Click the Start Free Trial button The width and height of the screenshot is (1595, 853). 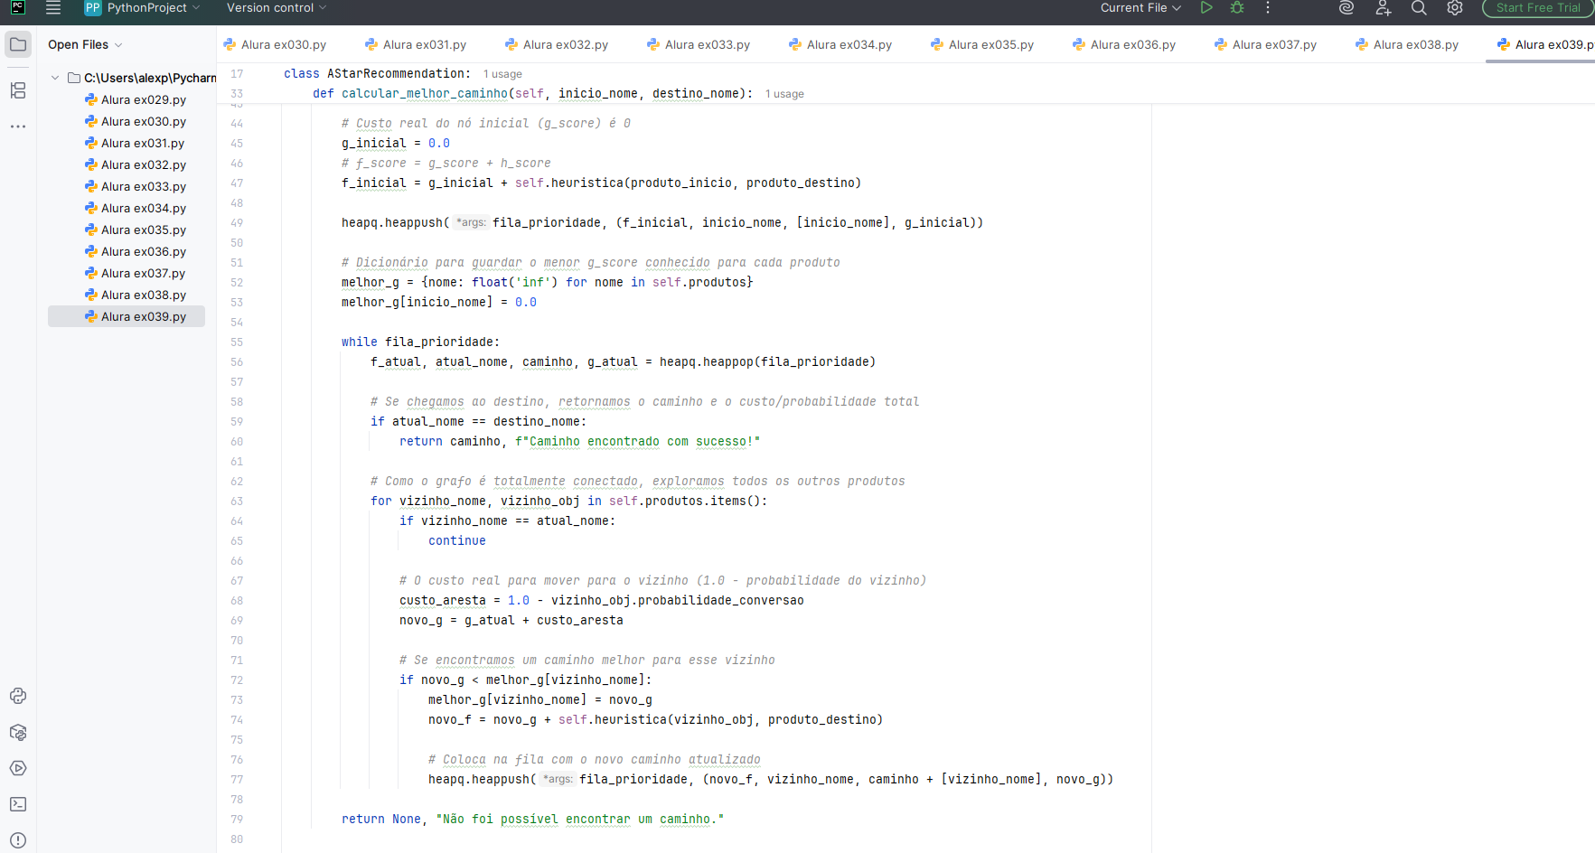(x=1538, y=8)
